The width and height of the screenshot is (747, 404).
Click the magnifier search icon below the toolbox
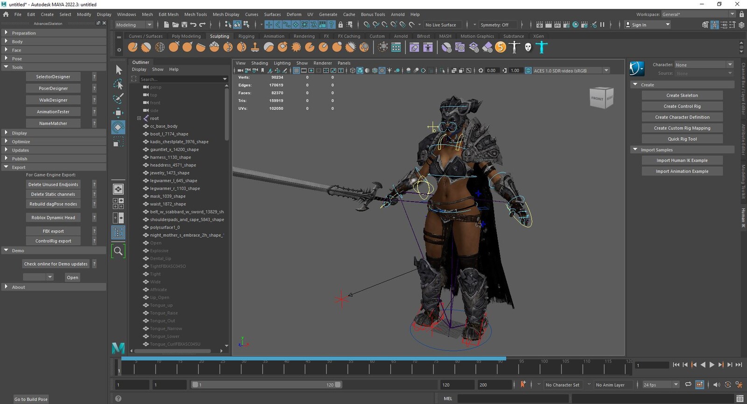coord(119,251)
